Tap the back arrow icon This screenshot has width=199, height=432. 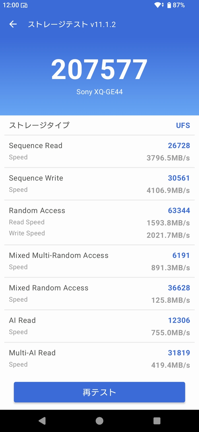13,24
